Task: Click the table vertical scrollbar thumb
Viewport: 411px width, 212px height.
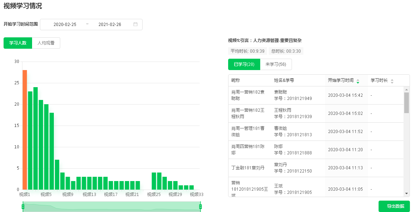Action: [406, 102]
